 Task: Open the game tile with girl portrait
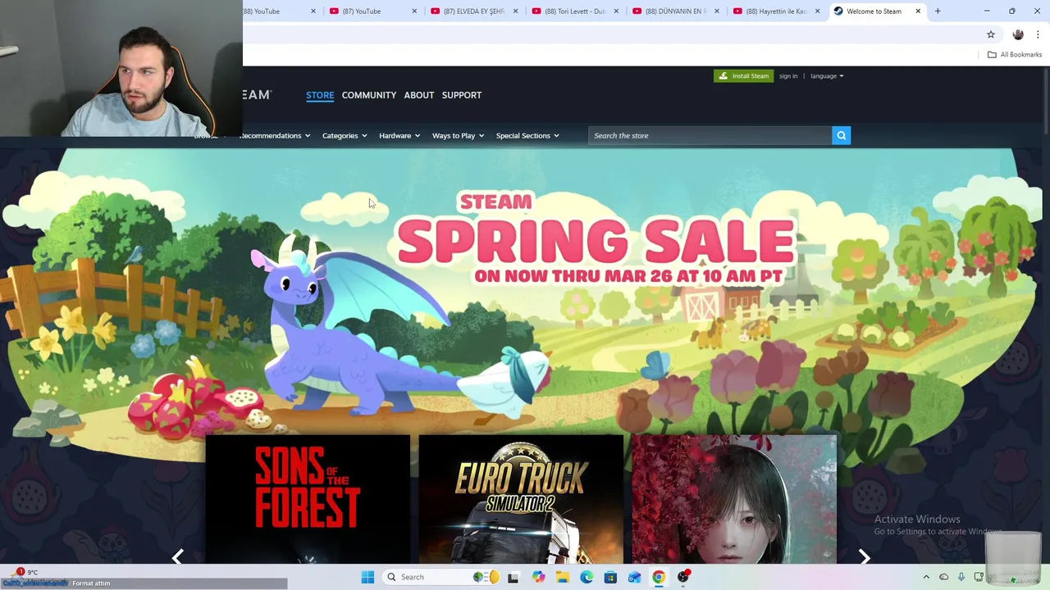coord(734,499)
